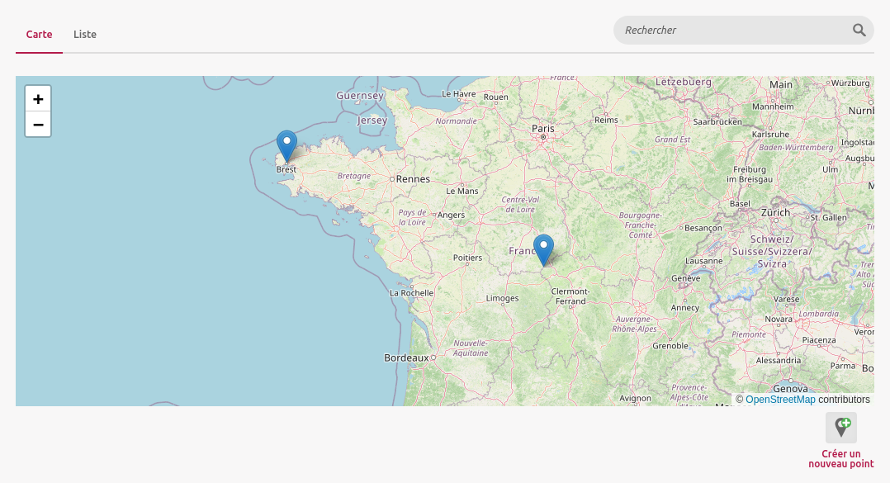Click the Alessandria label on the map

point(779,361)
